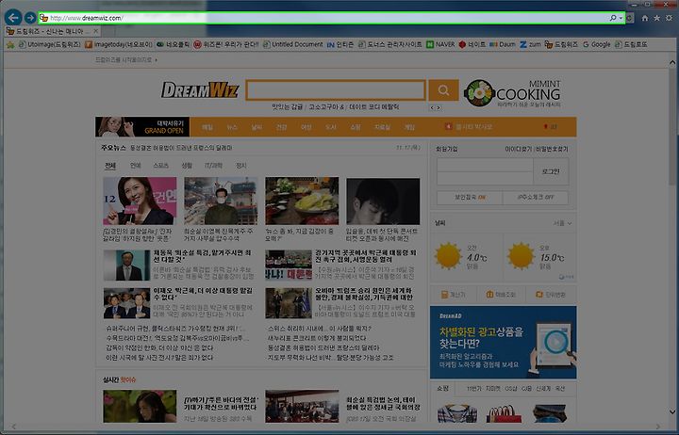Open the imagetoday bookmark
679x435 pixels.
pos(119,44)
